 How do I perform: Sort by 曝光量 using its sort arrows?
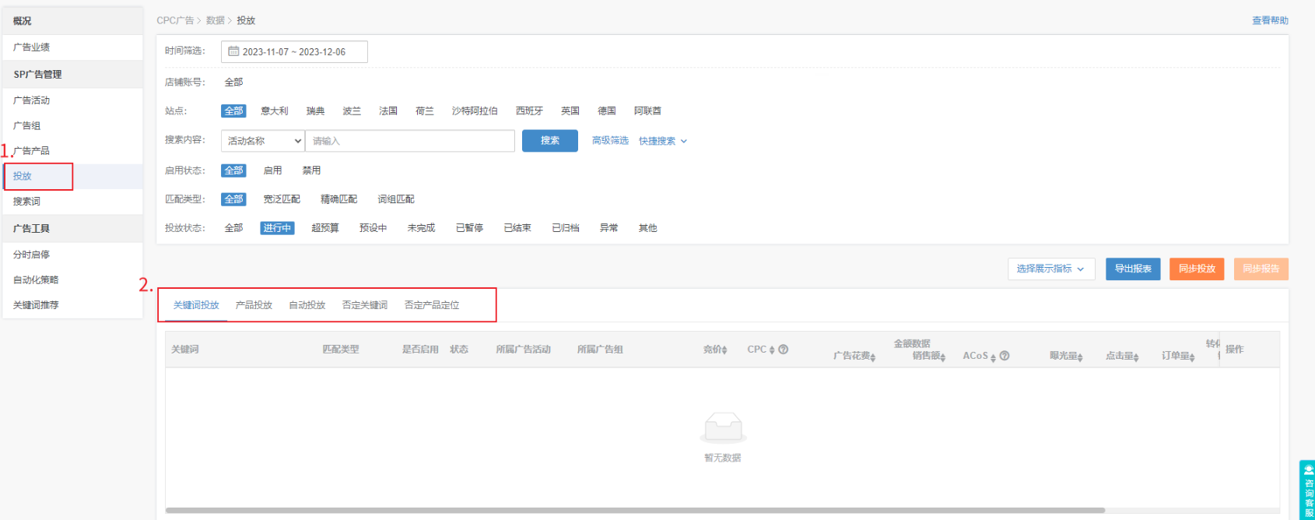point(1080,357)
